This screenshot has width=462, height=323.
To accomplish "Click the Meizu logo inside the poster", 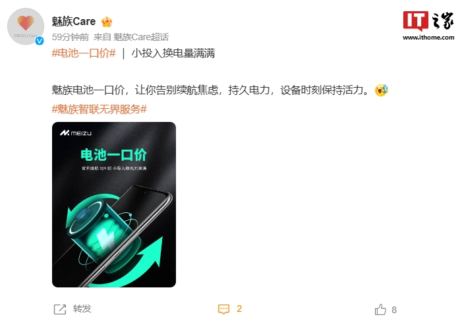I will click(76, 133).
